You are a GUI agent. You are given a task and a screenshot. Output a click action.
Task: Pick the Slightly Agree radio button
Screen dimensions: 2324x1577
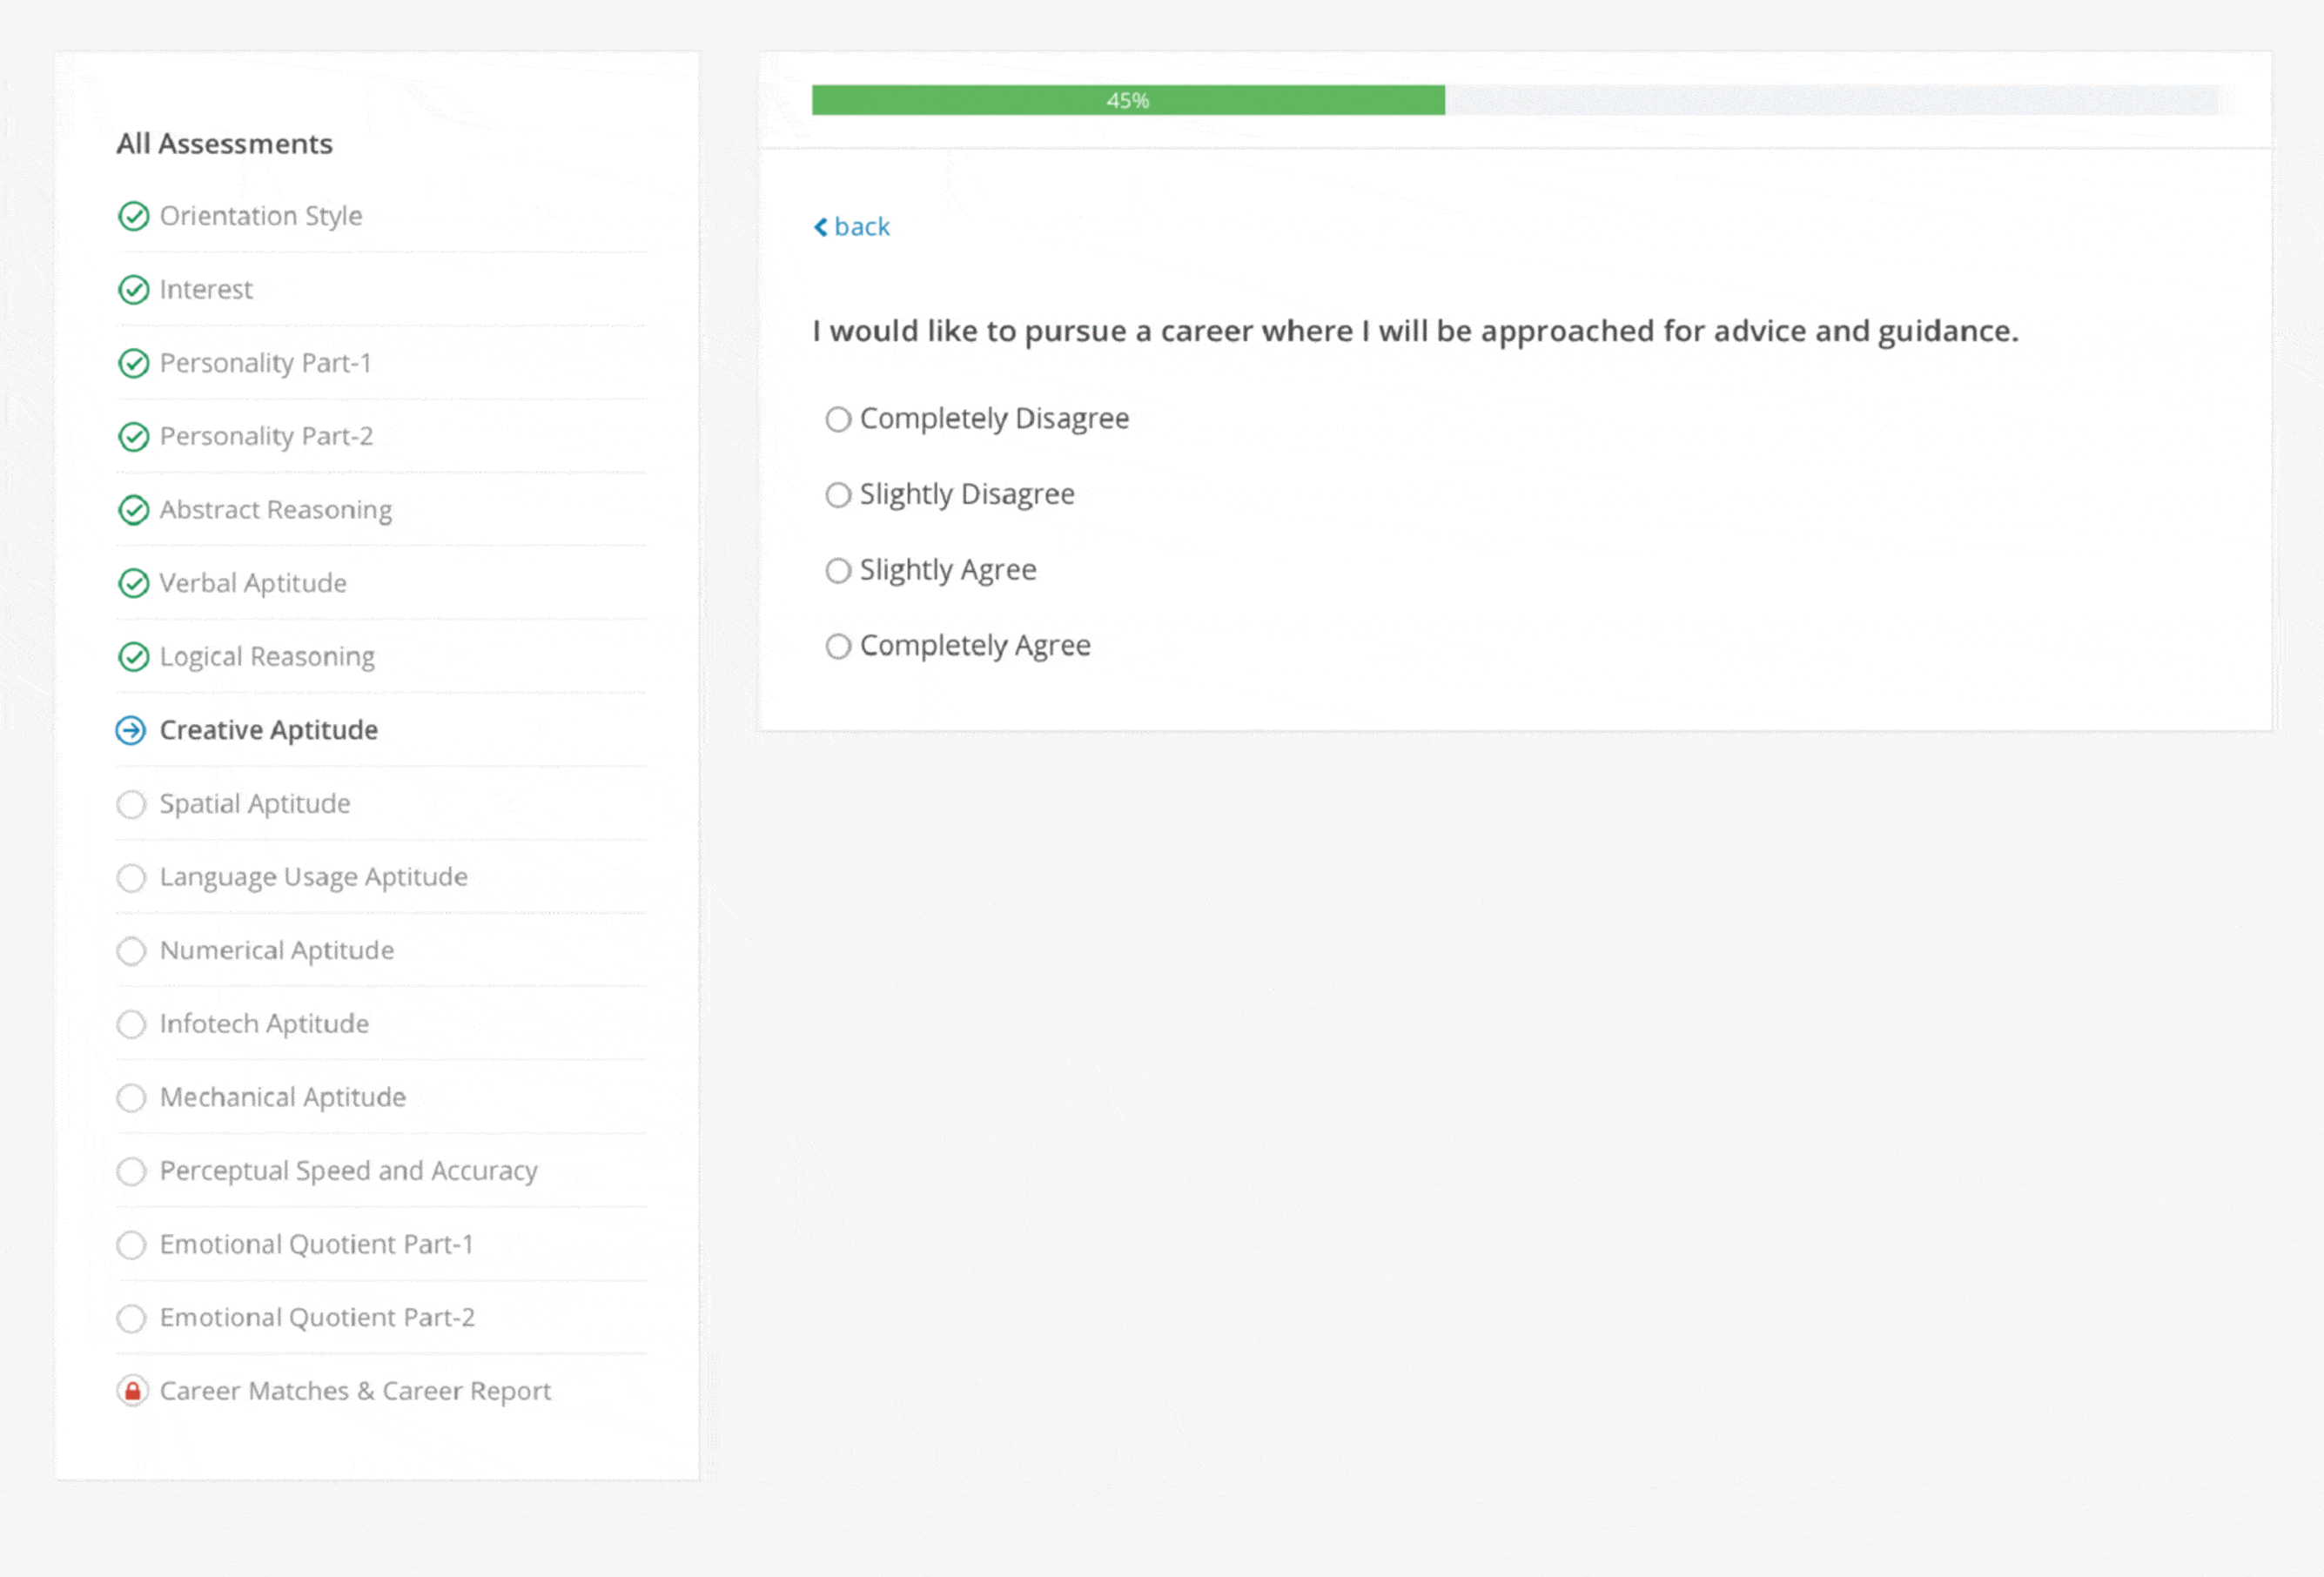(x=838, y=571)
